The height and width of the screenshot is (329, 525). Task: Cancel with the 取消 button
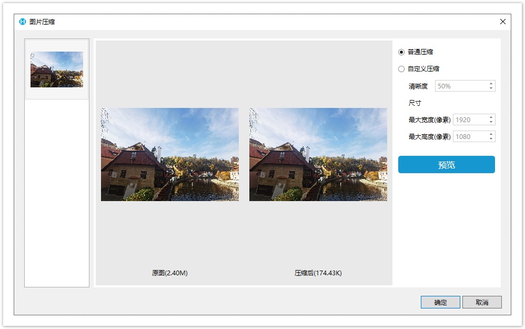[x=482, y=302]
